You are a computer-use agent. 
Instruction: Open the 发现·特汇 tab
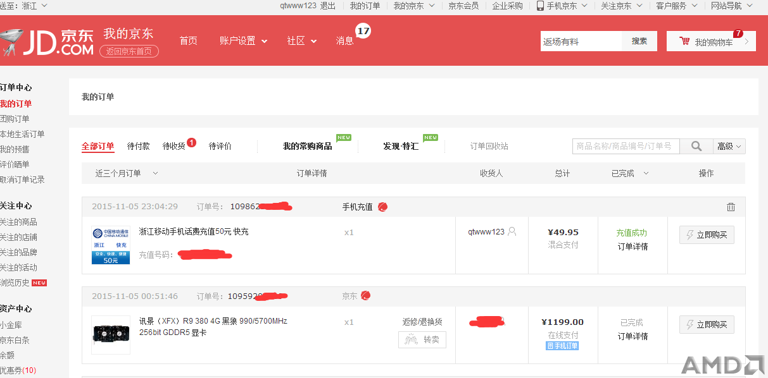[x=401, y=146]
